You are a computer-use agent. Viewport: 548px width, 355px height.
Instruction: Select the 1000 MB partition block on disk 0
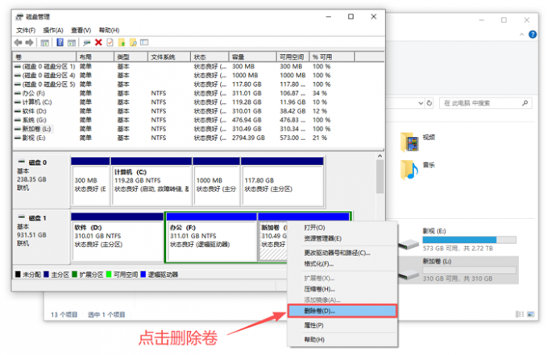(216, 181)
